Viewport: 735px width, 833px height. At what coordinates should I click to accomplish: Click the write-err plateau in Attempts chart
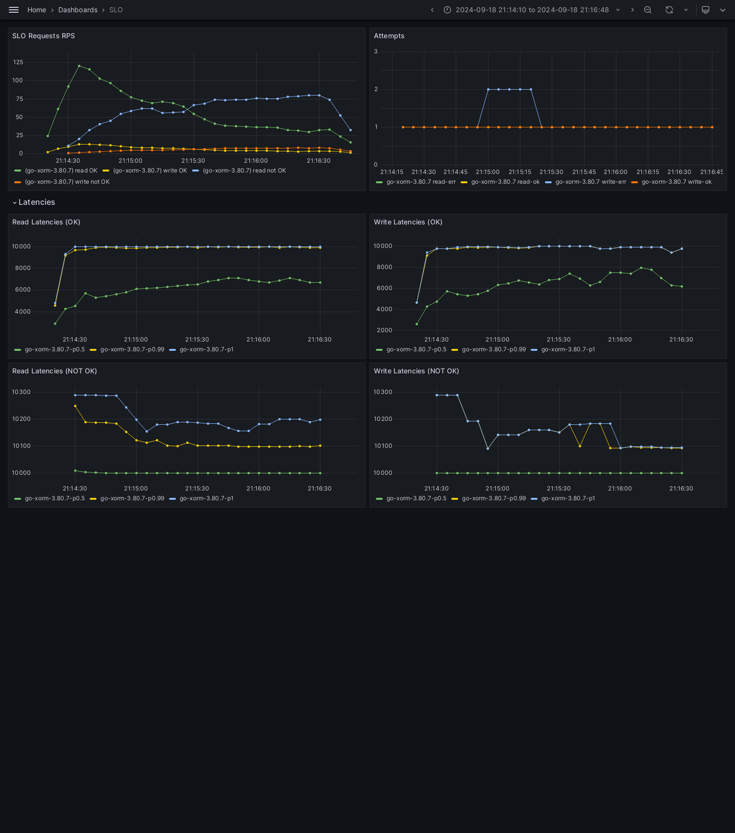point(510,89)
